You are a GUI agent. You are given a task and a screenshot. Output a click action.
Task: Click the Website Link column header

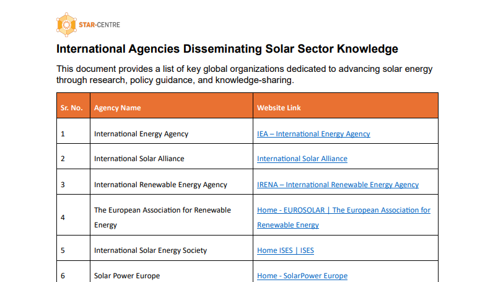click(279, 108)
